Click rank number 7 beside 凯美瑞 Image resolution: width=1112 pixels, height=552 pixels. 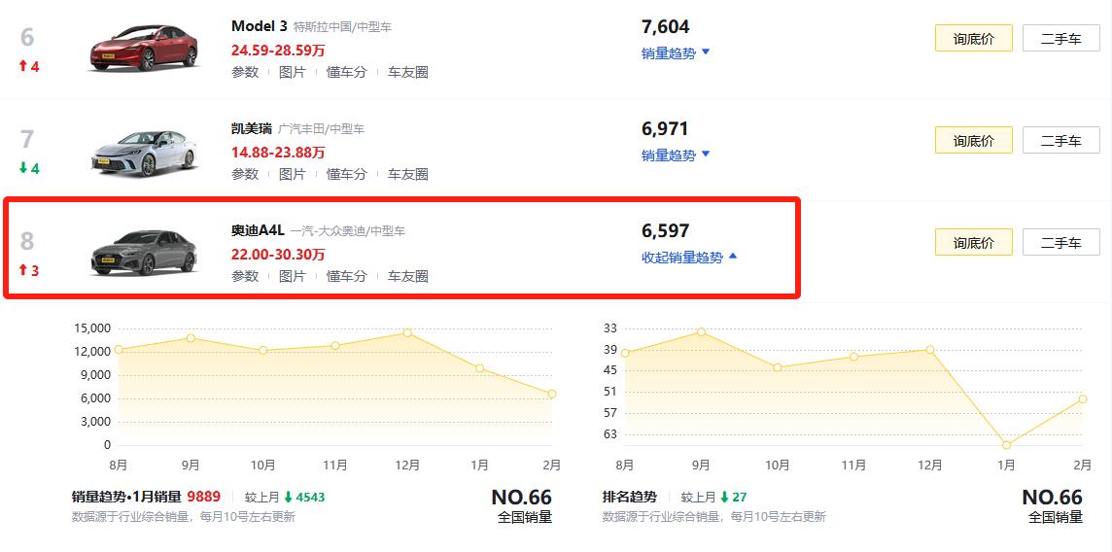click(x=27, y=140)
